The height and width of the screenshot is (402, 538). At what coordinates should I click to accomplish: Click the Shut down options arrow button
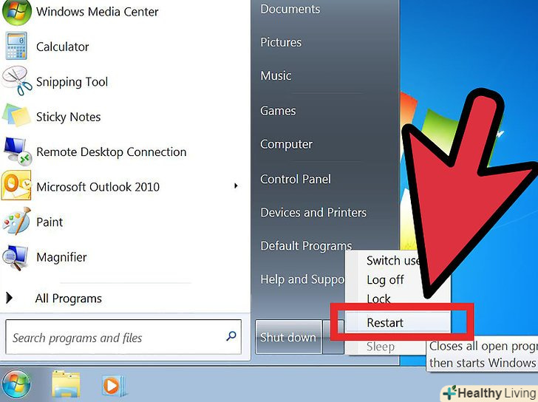point(333,337)
